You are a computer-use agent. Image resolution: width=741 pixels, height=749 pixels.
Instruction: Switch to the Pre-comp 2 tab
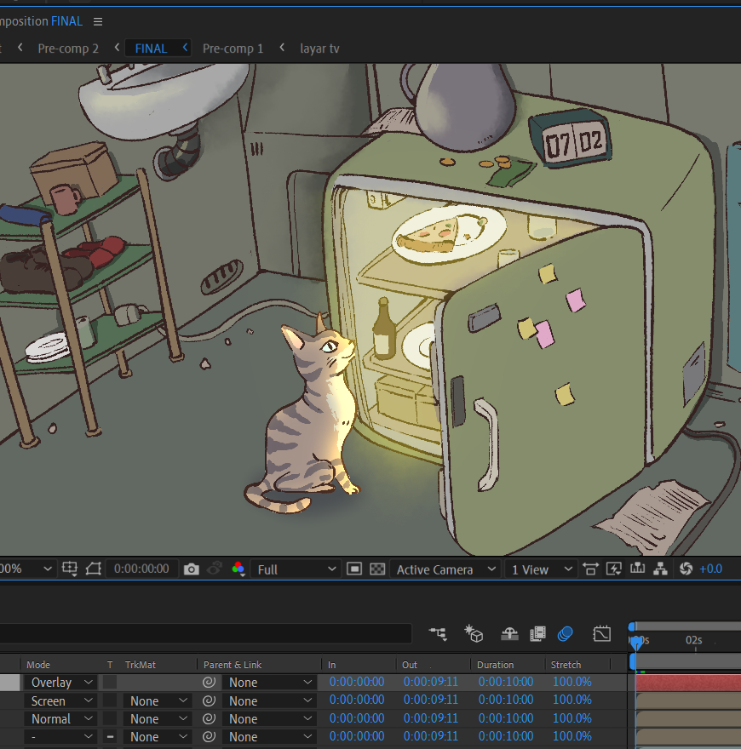point(68,49)
